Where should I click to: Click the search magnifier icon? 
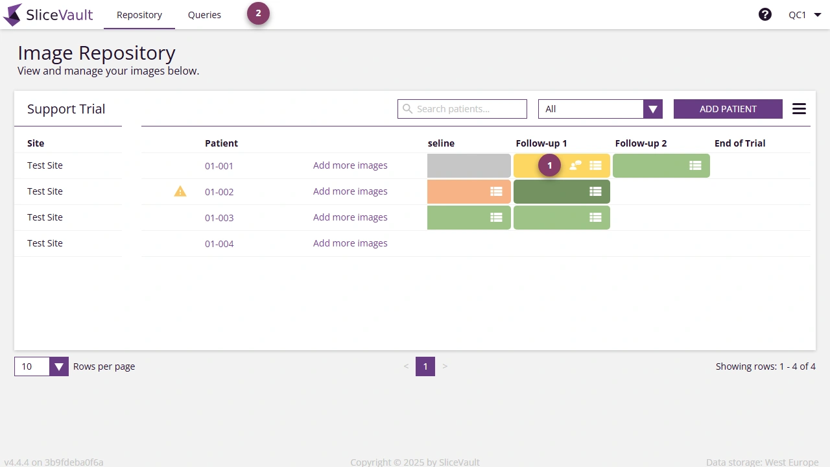tap(408, 109)
